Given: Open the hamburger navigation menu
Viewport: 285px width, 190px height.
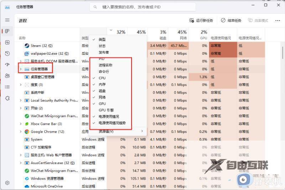Looking at the screenshot, I should 7,20.
